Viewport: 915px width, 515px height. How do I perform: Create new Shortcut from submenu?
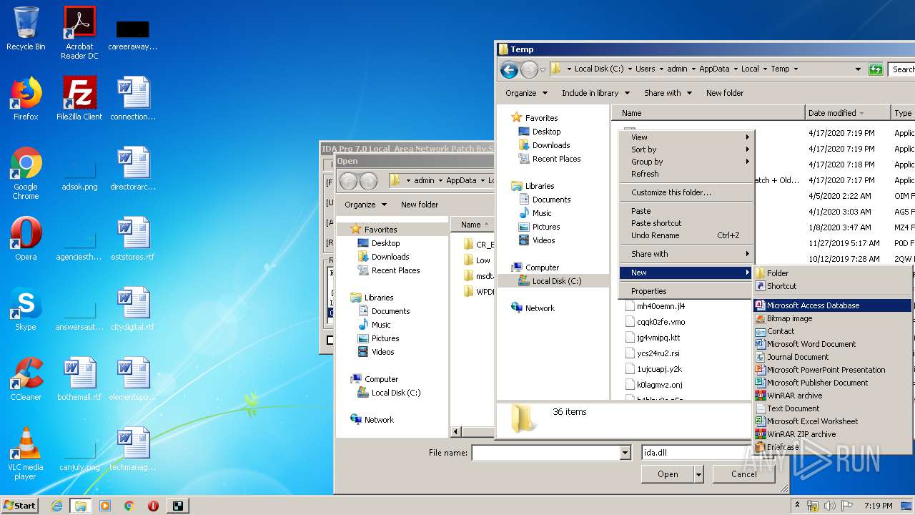833,286
